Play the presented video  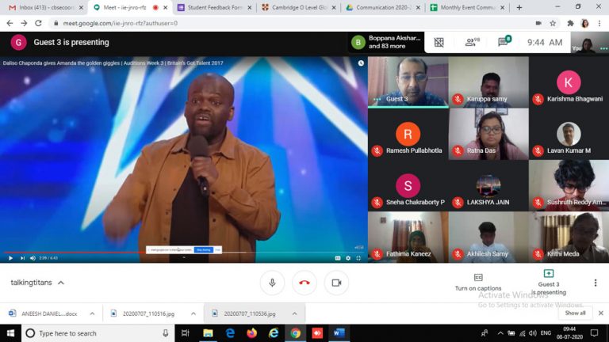click(x=10, y=258)
